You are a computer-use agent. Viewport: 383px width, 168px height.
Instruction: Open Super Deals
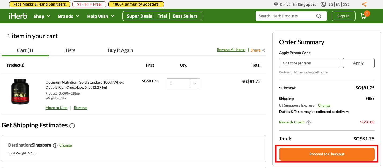(x=139, y=16)
